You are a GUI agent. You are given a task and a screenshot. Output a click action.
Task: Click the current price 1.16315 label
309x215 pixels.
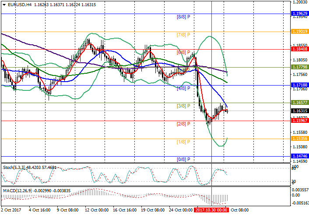click(x=299, y=111)
